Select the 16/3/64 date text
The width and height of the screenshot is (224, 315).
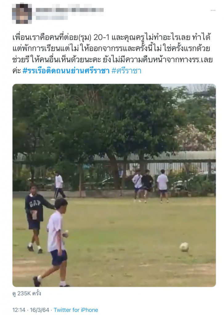coord(39,310)
